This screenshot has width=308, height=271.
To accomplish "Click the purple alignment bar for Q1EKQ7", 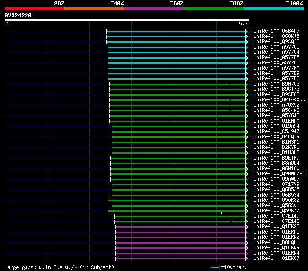I will tap(181, 259).
